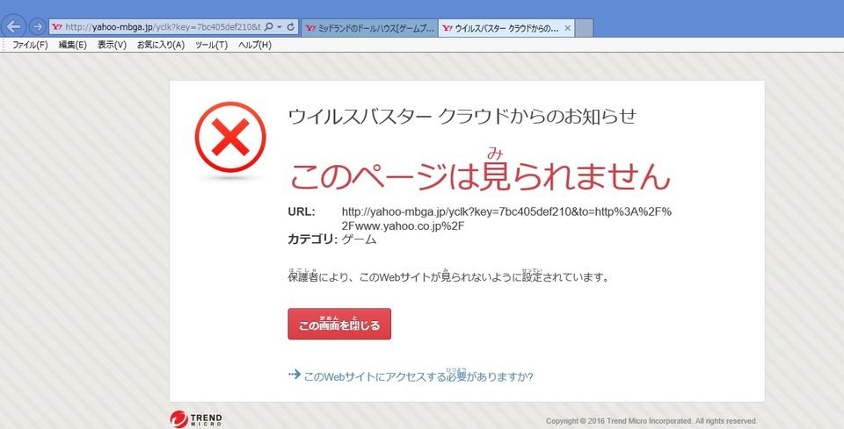844x429 pixels.
Task: Click the title ウイルスバスター クラウドからのお知らせ
Action: click(462, 117)
